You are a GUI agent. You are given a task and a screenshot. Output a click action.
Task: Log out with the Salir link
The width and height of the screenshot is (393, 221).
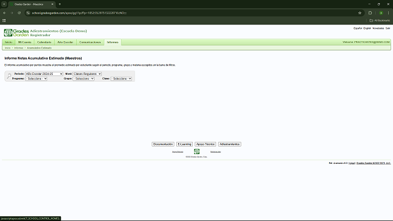click(x=387, y=28)
